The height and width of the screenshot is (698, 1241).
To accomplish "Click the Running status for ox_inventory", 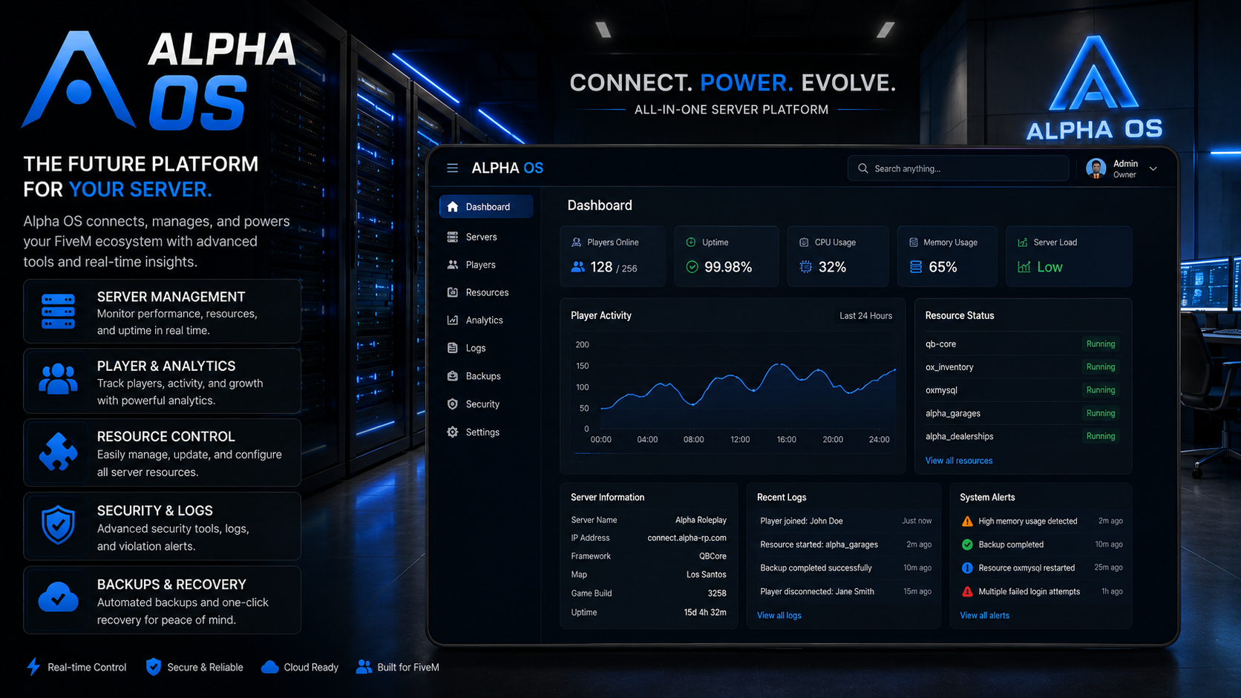I will pos(1100,367).
